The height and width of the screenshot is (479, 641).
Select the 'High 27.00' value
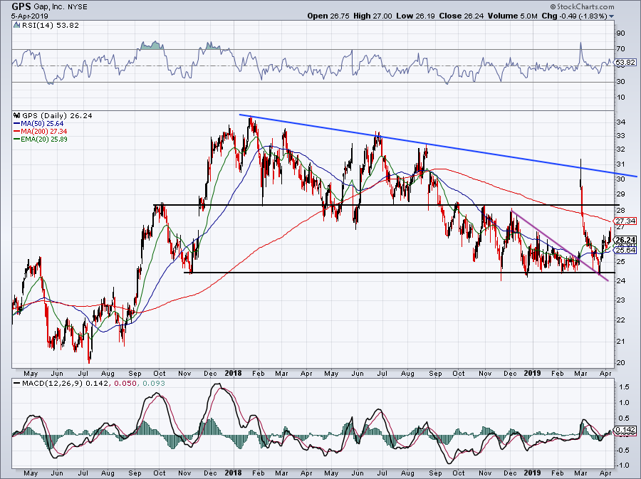pyautogui.click(x=372, y=16)
